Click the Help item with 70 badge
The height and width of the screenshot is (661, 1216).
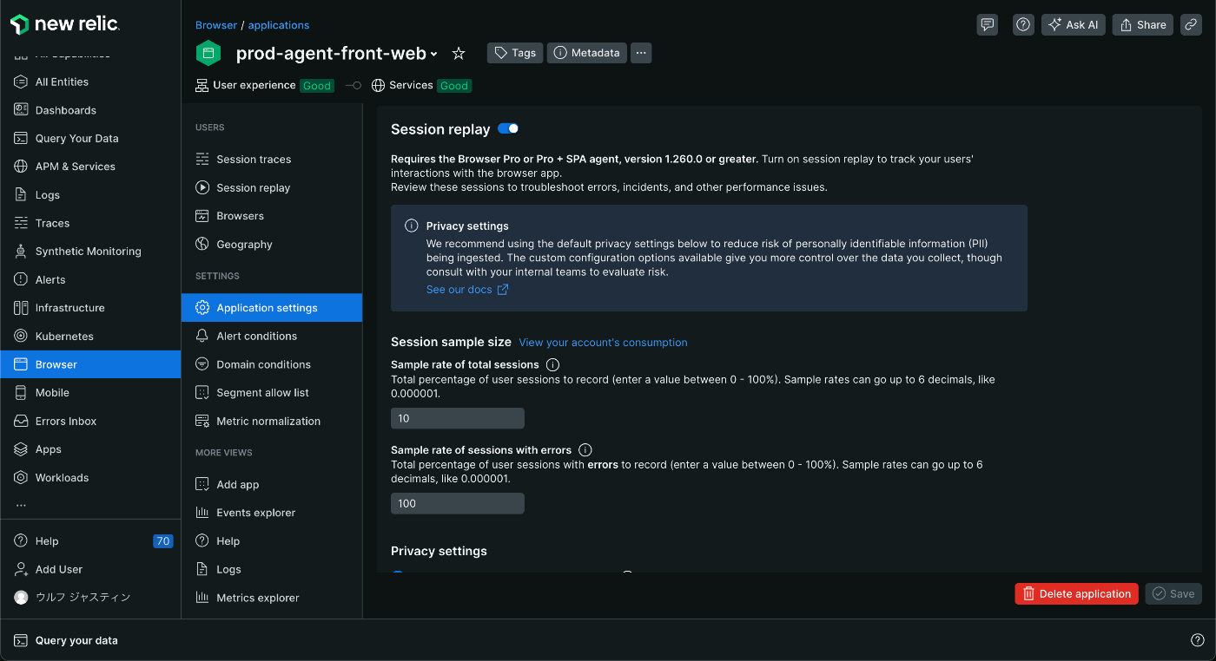click(90, 541)
